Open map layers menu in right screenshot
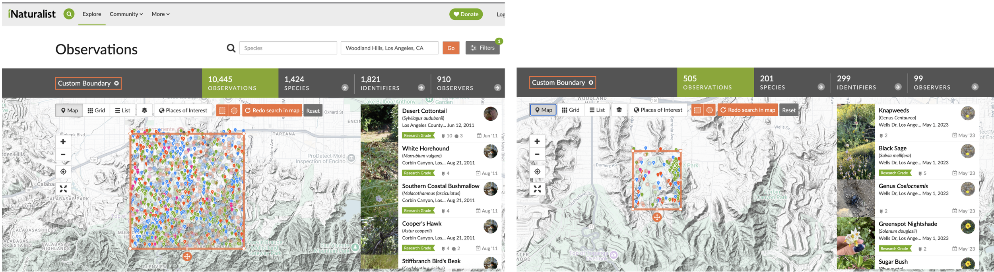This screenshot has width=994, height=272. click(x=619, y=110)
